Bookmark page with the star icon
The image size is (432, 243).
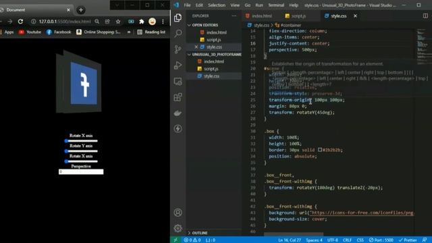coord(118,22)
